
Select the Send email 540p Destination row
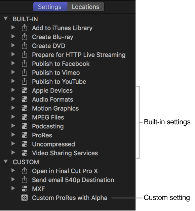point(68,180)
